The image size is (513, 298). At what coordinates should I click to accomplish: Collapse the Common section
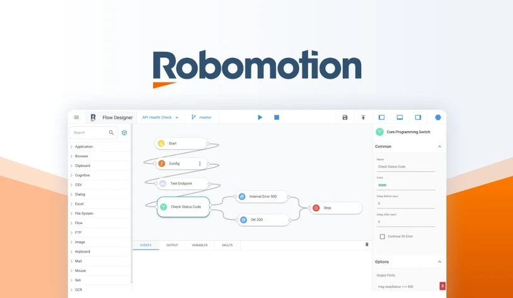(439, 147)
